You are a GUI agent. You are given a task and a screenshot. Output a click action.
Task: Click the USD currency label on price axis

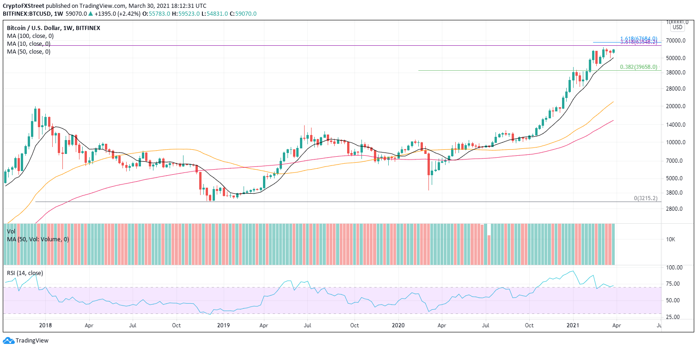point(677,27)
